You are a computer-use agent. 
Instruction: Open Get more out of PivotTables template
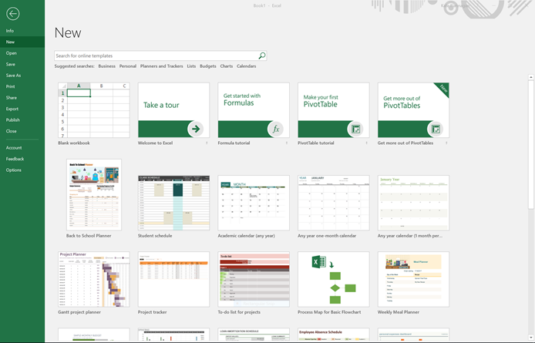pos(413,110)
